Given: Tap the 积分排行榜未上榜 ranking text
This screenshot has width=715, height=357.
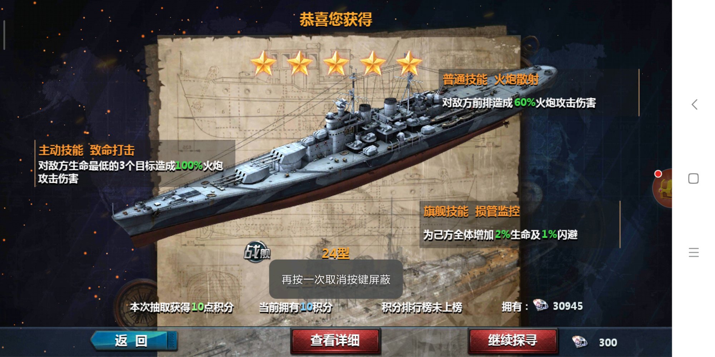Looking at the screenshot, I should tap(422, 307).
